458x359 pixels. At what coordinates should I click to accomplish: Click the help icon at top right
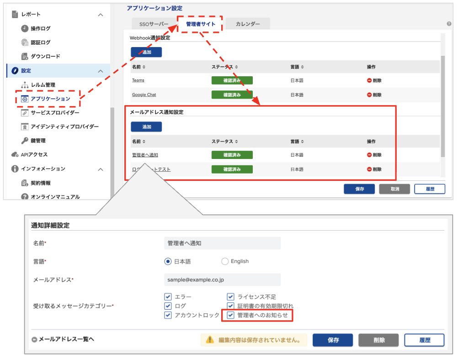[x=449, y=24]
